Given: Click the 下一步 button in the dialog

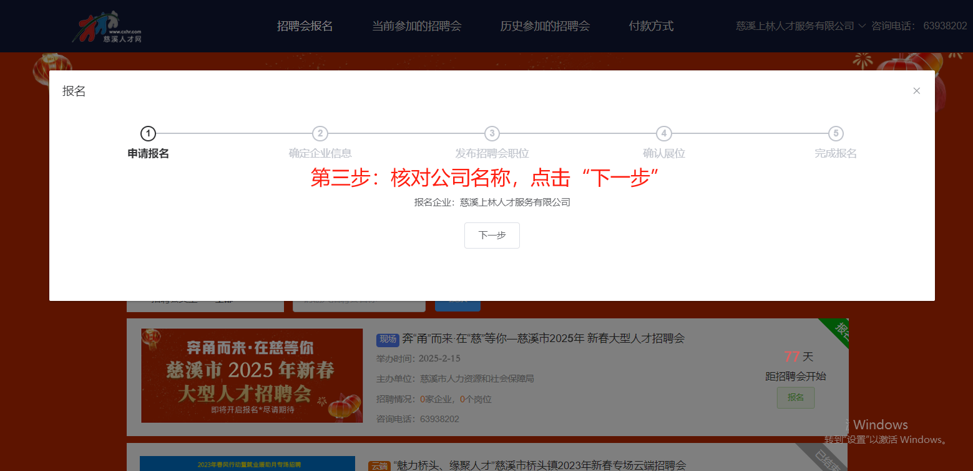Looking at the screenshot, I should point(492,235).
